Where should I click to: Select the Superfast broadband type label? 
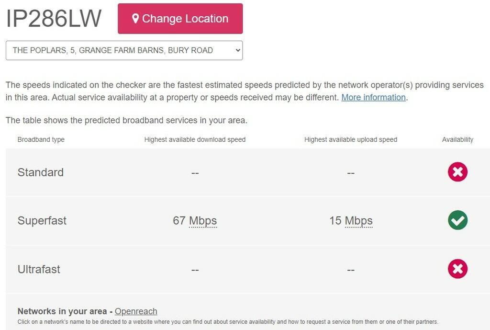(42, 221)
